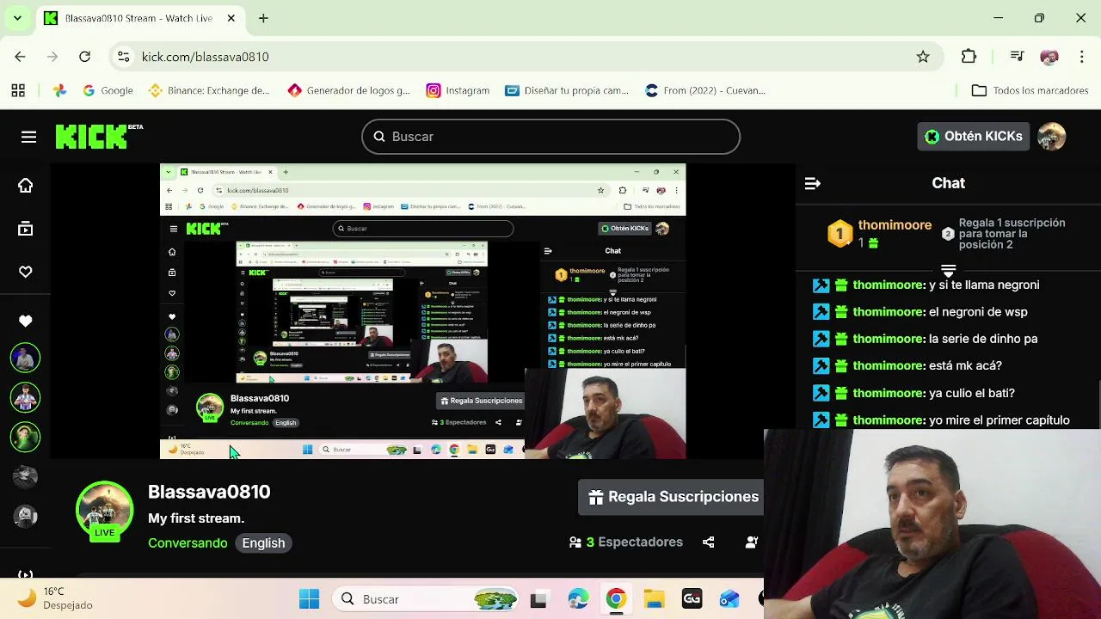Open third followed channel avatar in sidebar

coord(25,437)
